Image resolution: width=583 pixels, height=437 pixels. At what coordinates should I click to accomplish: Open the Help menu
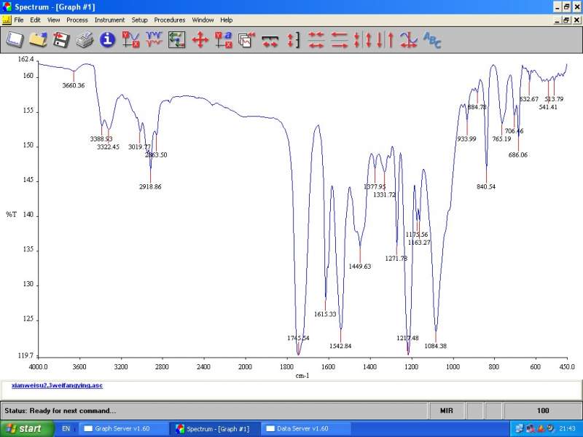[x=226, y=20]
